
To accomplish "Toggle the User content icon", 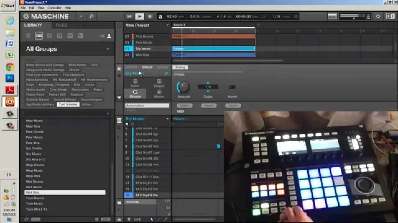I will 109,36.
